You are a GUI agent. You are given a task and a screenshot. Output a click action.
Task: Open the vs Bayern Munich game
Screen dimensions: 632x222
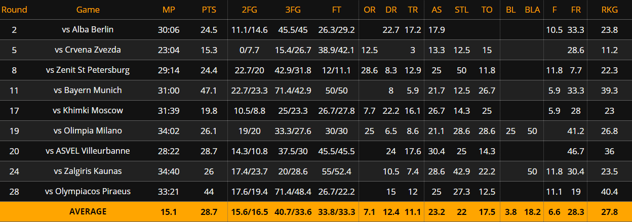tap(88, 91)
